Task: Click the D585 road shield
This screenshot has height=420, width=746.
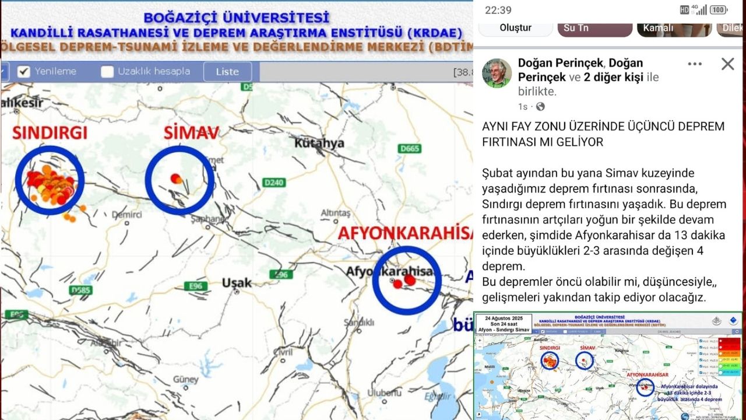Action: click(79, 289)
